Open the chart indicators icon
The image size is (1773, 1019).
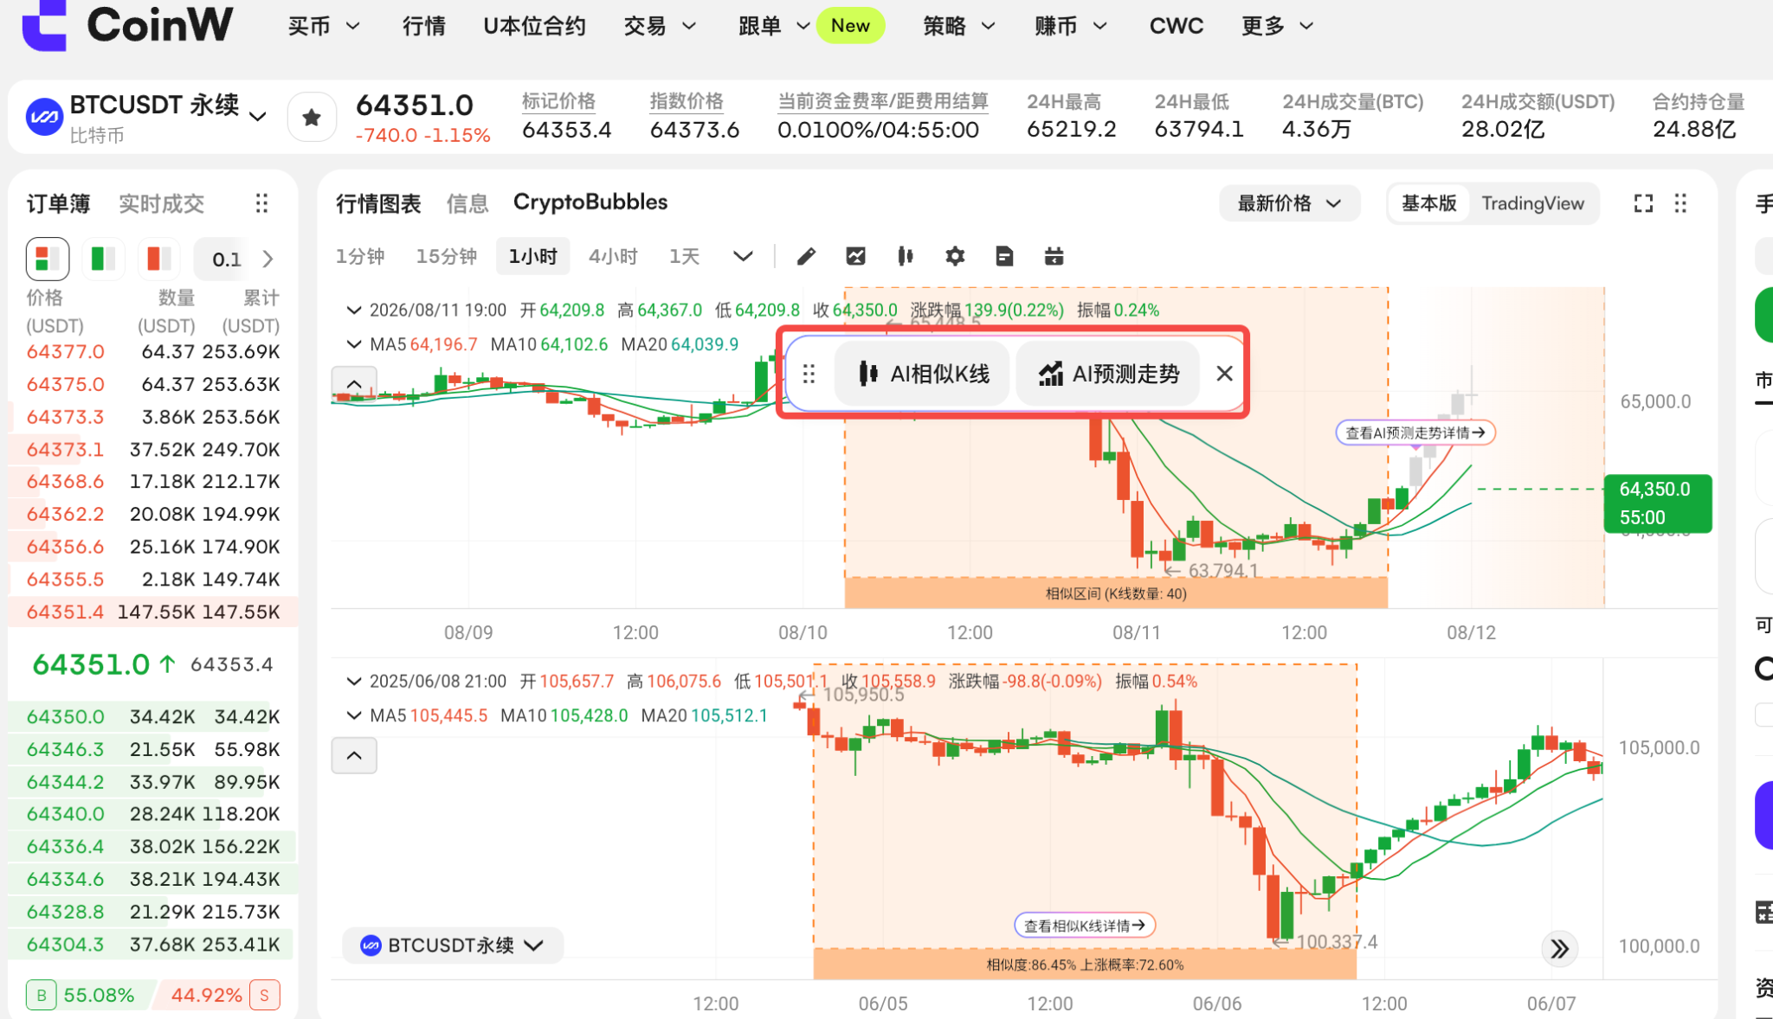click(855, 256)
